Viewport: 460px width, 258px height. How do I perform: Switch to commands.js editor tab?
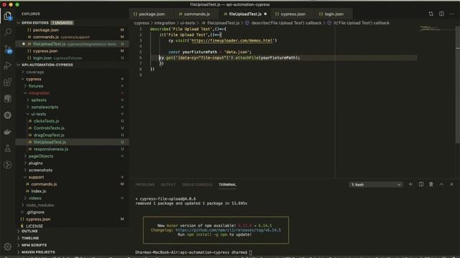pyautogui.click(x=196, y=14)
